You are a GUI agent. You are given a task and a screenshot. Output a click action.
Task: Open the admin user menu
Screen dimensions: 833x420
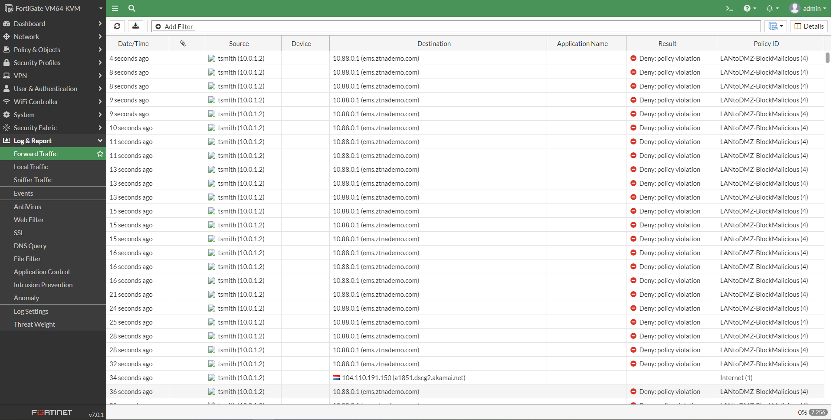(808, 8)
